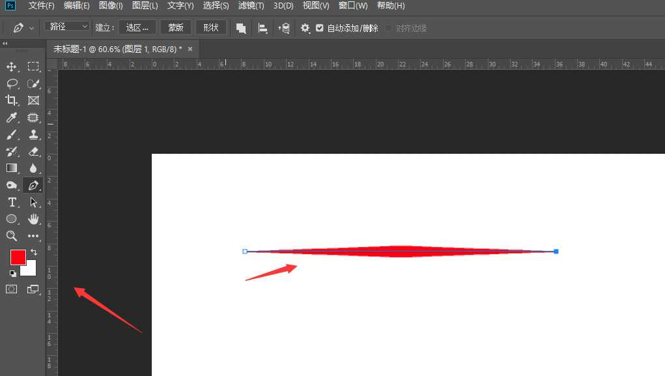Choose the Crop tool
Screen dimensions: 665x376
point(12,100)
